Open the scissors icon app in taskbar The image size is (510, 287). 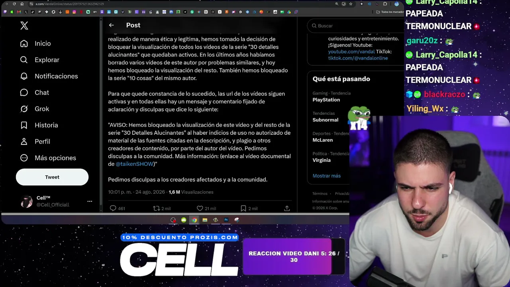(237, 220)
